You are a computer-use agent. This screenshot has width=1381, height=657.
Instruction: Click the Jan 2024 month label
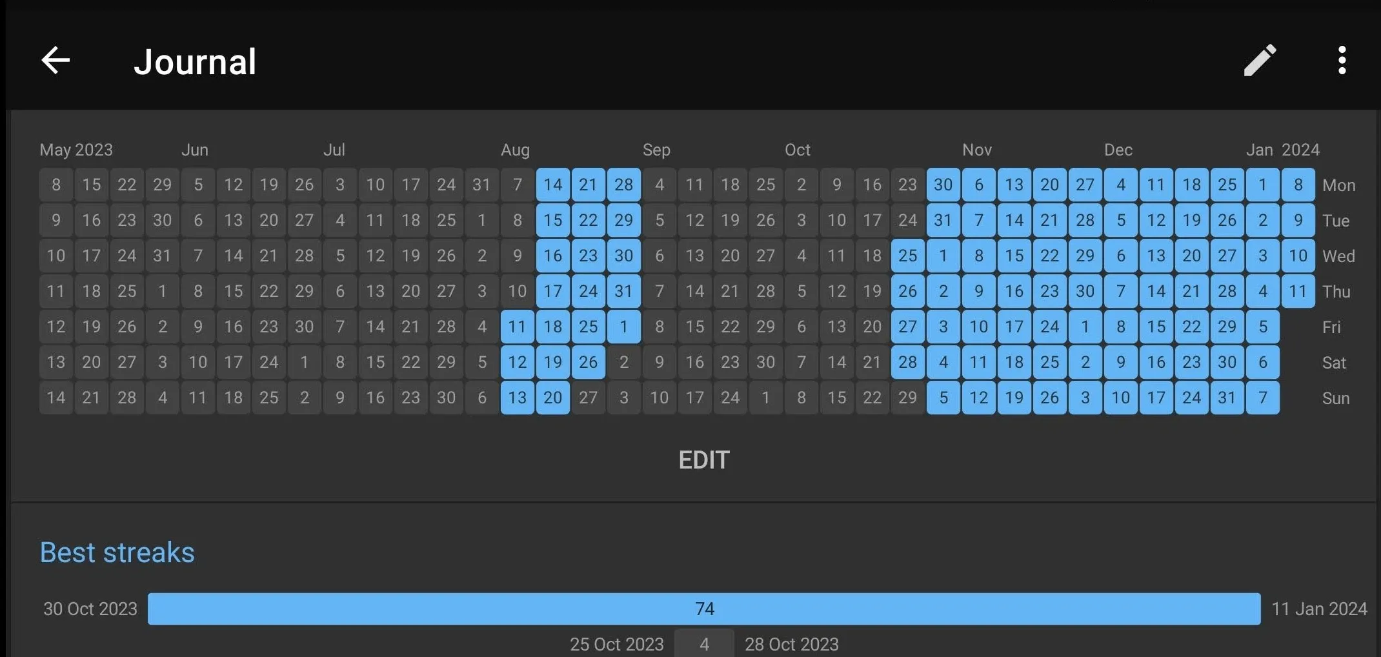[x=1282, y=150]
